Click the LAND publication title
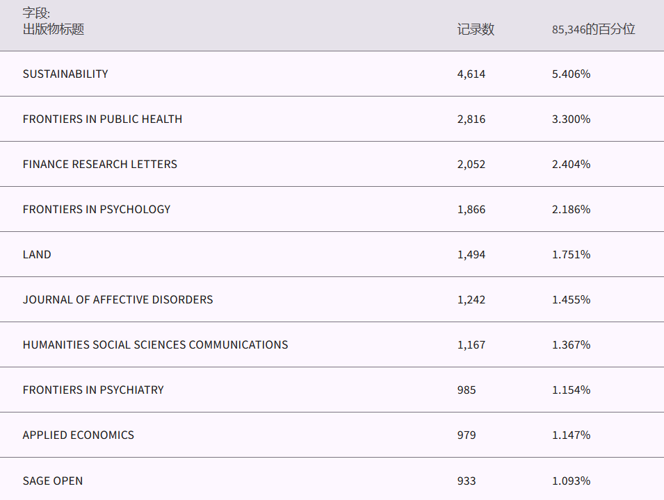The height and width of the screenshot is (500, 664). [37, 254]
